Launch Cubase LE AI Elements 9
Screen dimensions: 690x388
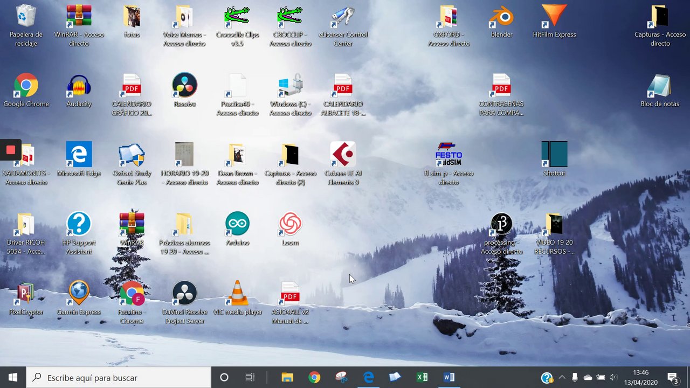(343, 164)
